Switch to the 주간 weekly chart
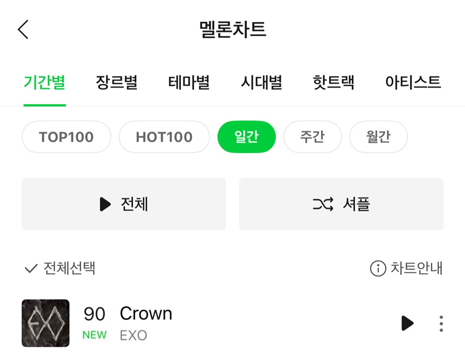 312,137
